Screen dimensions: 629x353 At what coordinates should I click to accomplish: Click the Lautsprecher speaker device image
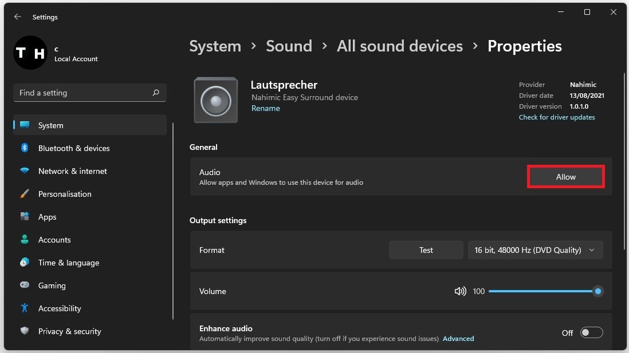(216, 101)
